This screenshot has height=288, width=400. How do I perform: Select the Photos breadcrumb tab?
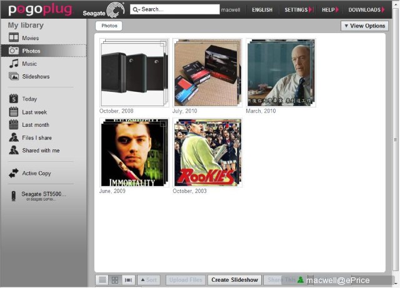(109, 26)
